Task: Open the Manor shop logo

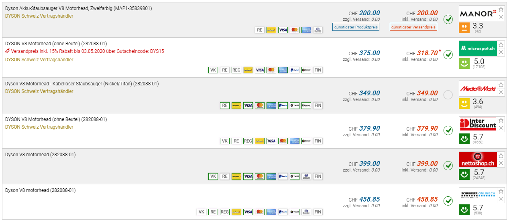Action: coord(478,14)
